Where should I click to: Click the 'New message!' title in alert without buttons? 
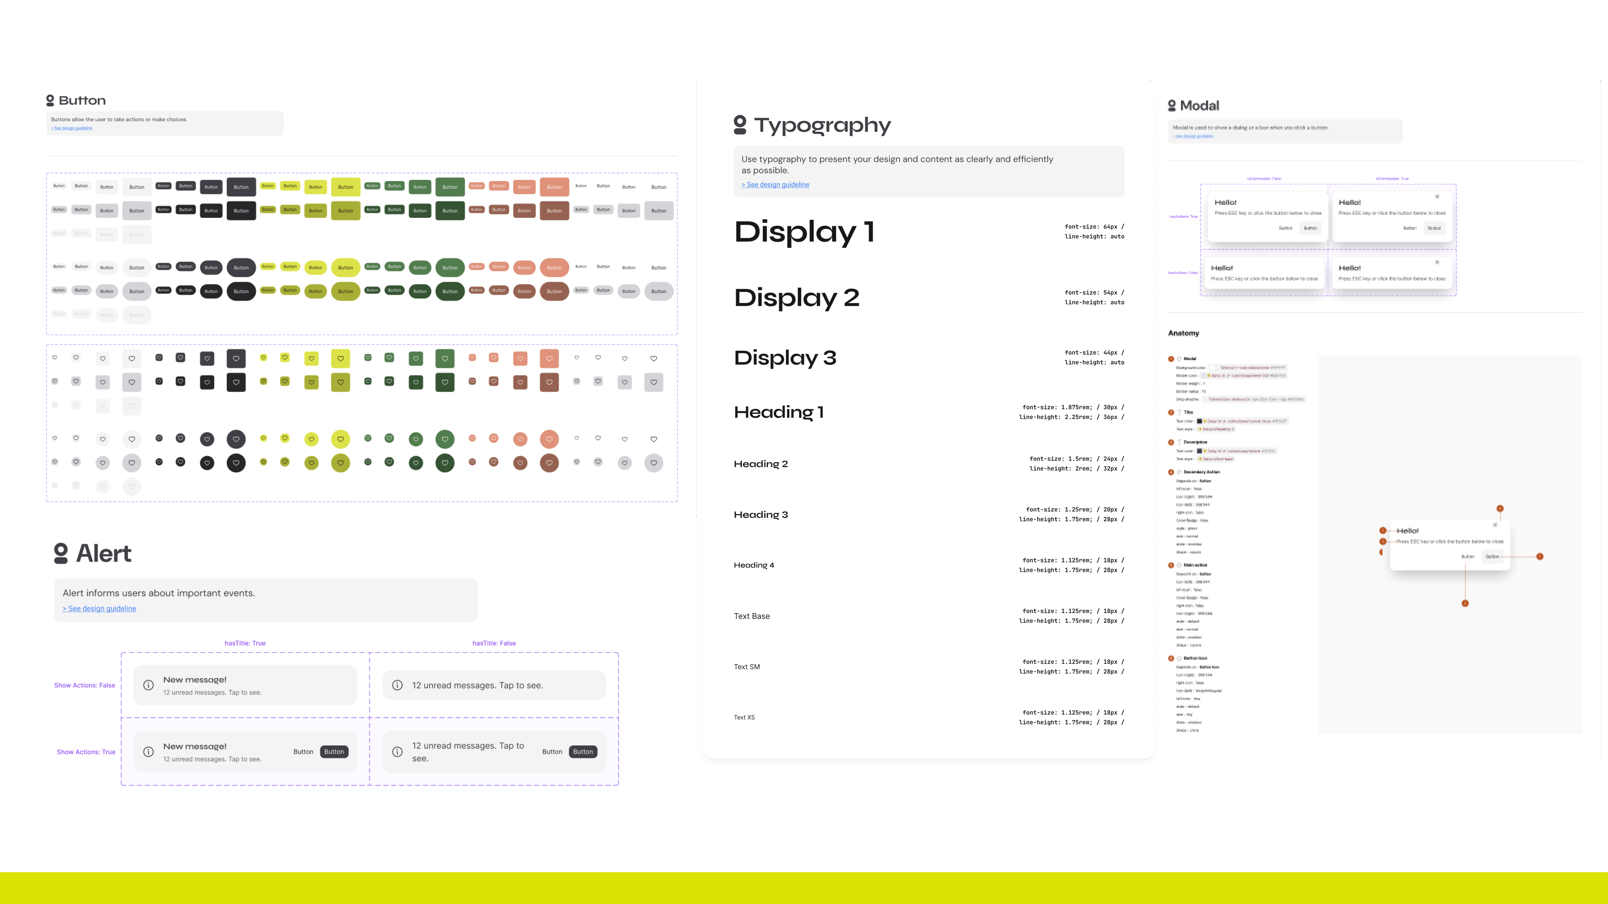[x=195, y=680]
